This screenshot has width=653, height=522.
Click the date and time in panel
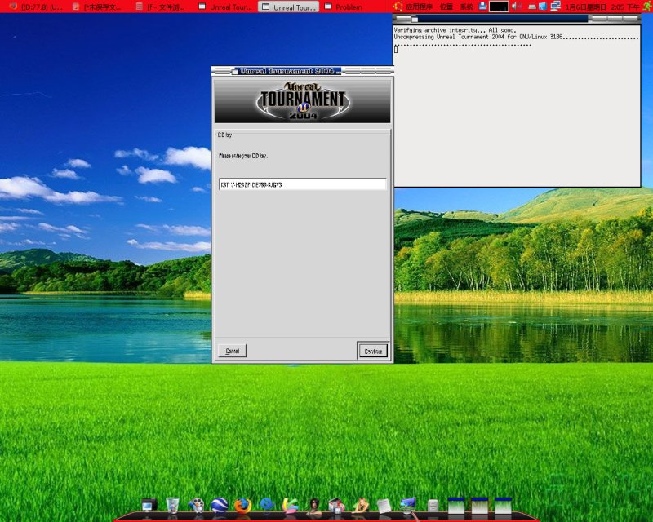coord(602,7)
